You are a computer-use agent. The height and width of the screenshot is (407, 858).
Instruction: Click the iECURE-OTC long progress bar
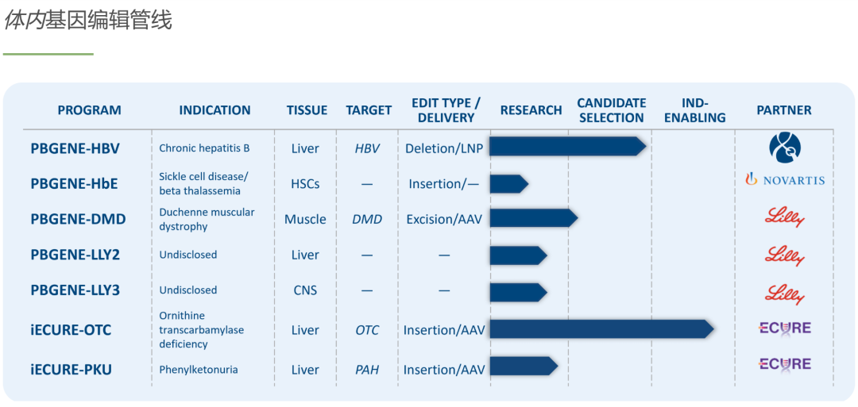tap(602, 329)
